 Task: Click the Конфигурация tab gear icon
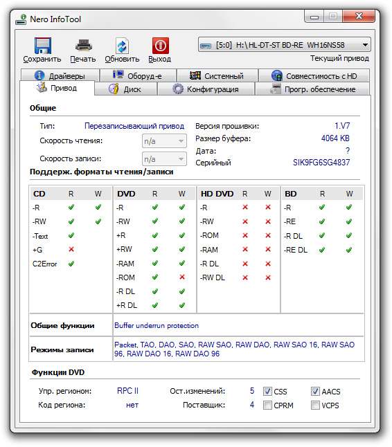click(x=178, y=89)
